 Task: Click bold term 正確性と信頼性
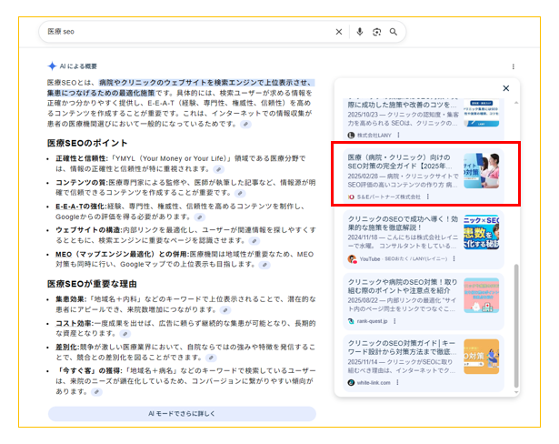81,158
